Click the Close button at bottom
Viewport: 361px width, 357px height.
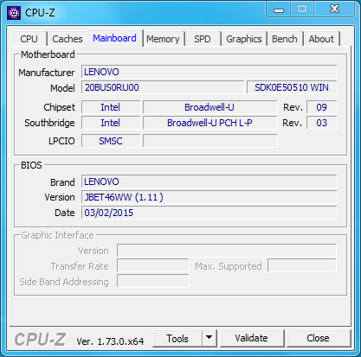click(318, 338)
